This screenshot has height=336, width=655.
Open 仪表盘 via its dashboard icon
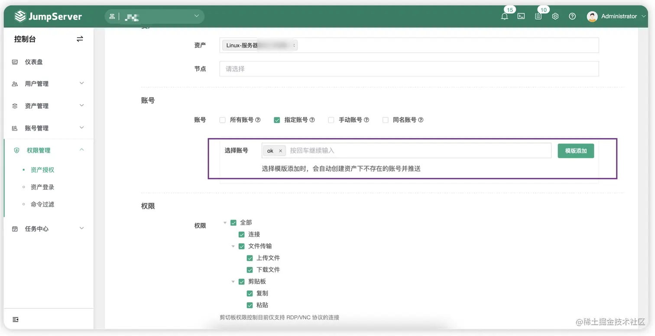pos(15,62)
